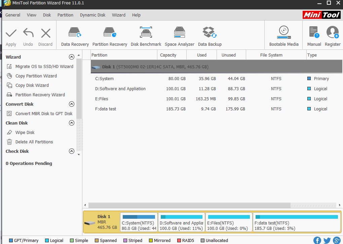
Task: Click the horizontal scrollbar left arrow
Action: coord(85,205)
